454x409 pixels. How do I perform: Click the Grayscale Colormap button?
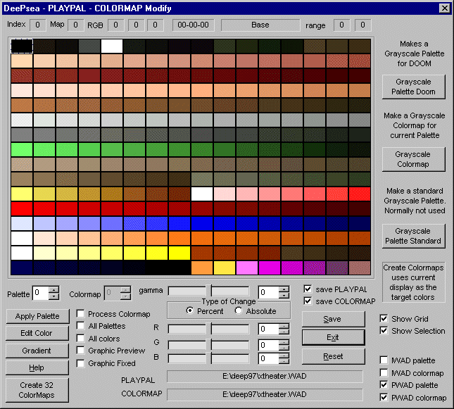(x=412, y=159)
